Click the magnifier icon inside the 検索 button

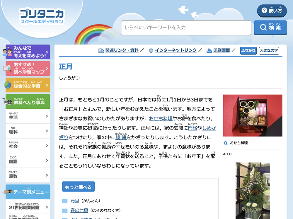coord(263,27)
